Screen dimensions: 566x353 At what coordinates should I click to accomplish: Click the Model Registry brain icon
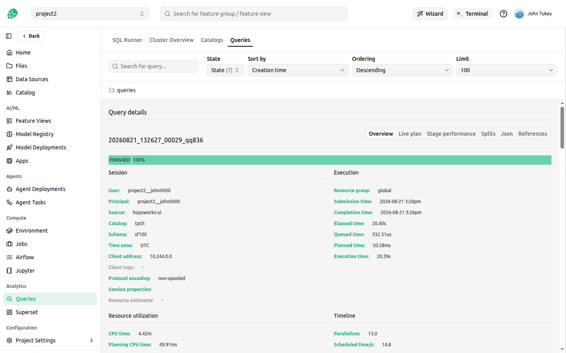click(x=9, y=134)
